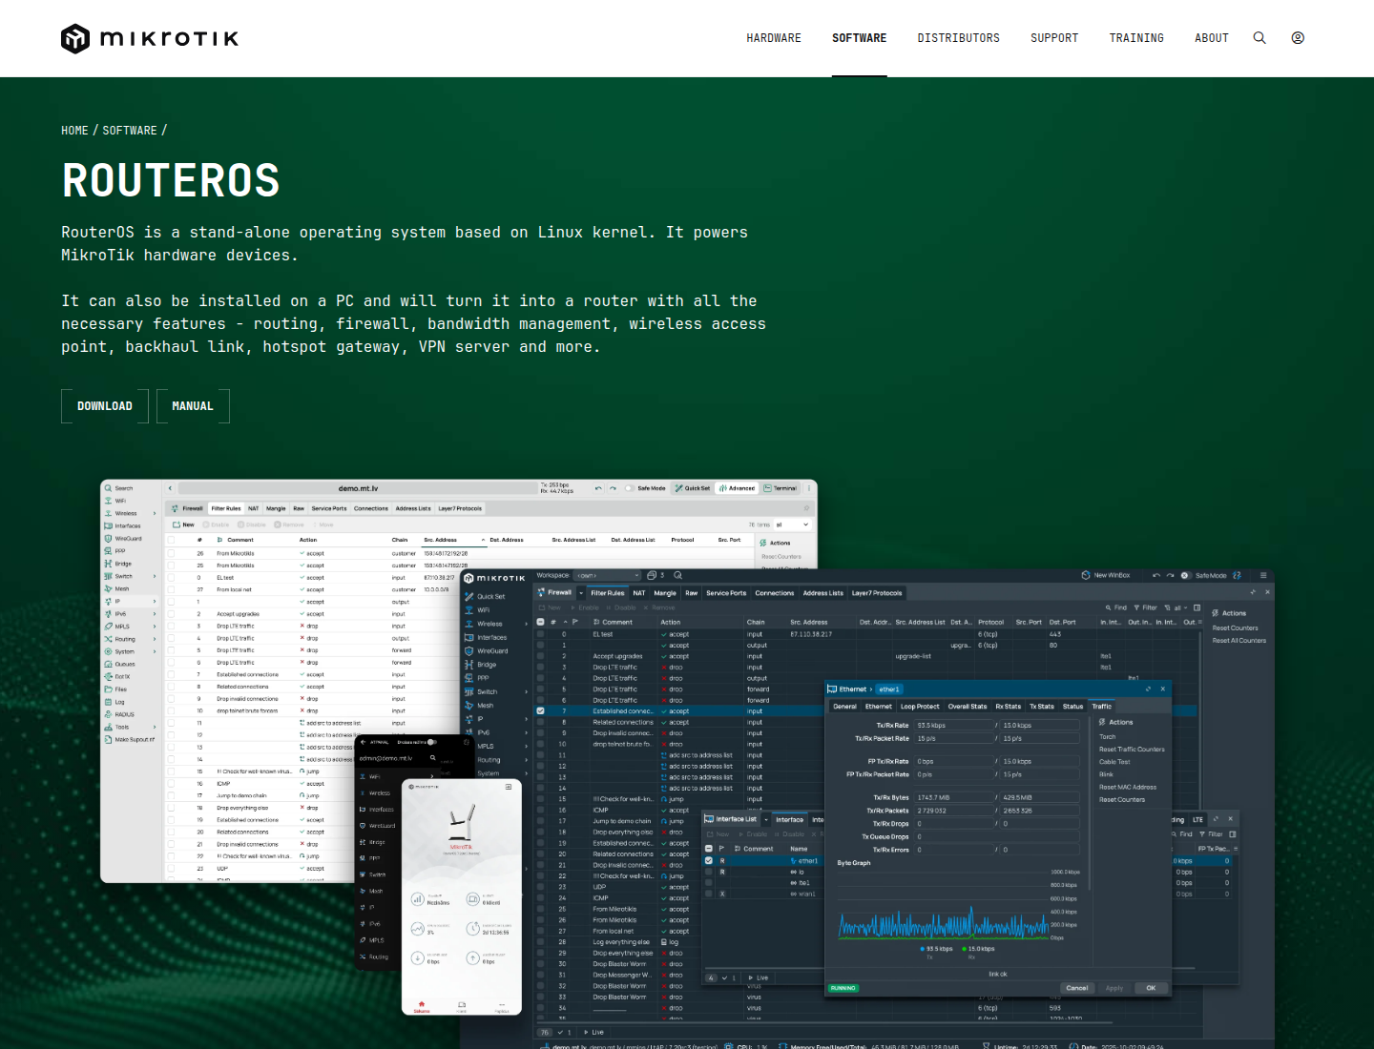Screen dimensions: 1374x1049
Task: Click Torch in Ethernet dialog actions
Action: (1108, 737)
